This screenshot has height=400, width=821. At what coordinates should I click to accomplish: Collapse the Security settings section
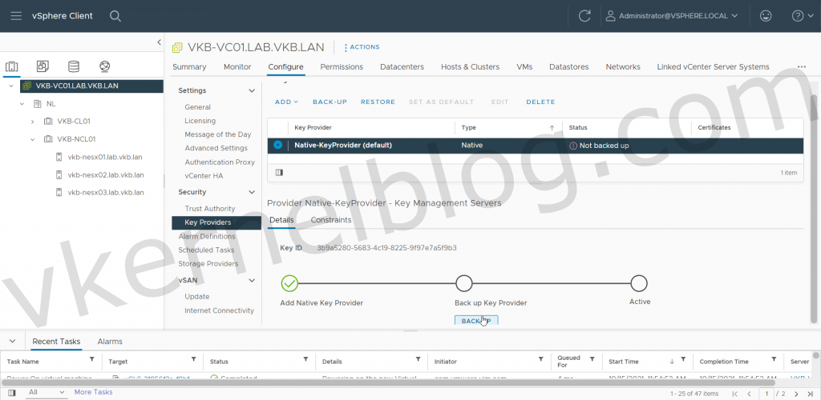252,193
